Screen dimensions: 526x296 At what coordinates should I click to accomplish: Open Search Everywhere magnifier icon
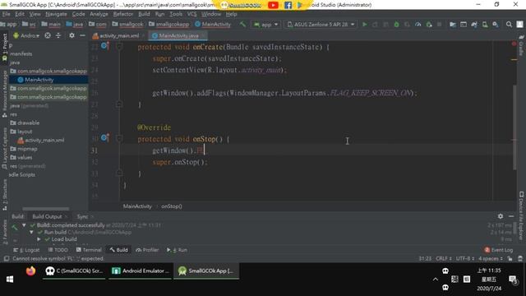(x=509, y=24)
